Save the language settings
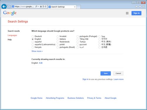 (x=106, y=73)
